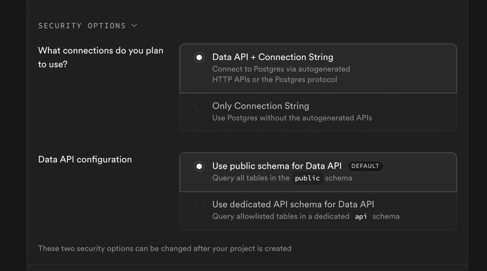Click the security options change notice text
Screen dimensions: 487x271
[165, 248]
